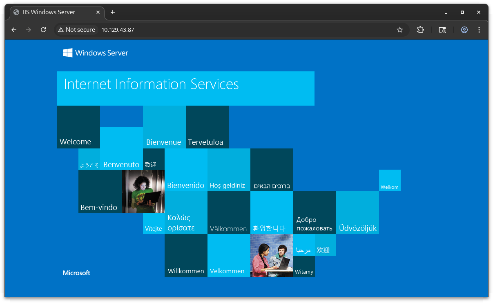Click the woman with laptop photo
The height and width of the screenshot is (303, 493).
(143, 191)
